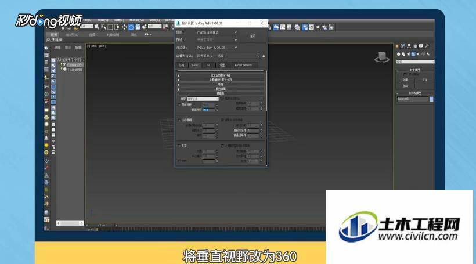Open the 标准 category dropdown in command panel
This screenshot has width=476, height=264.
[415, 62]
